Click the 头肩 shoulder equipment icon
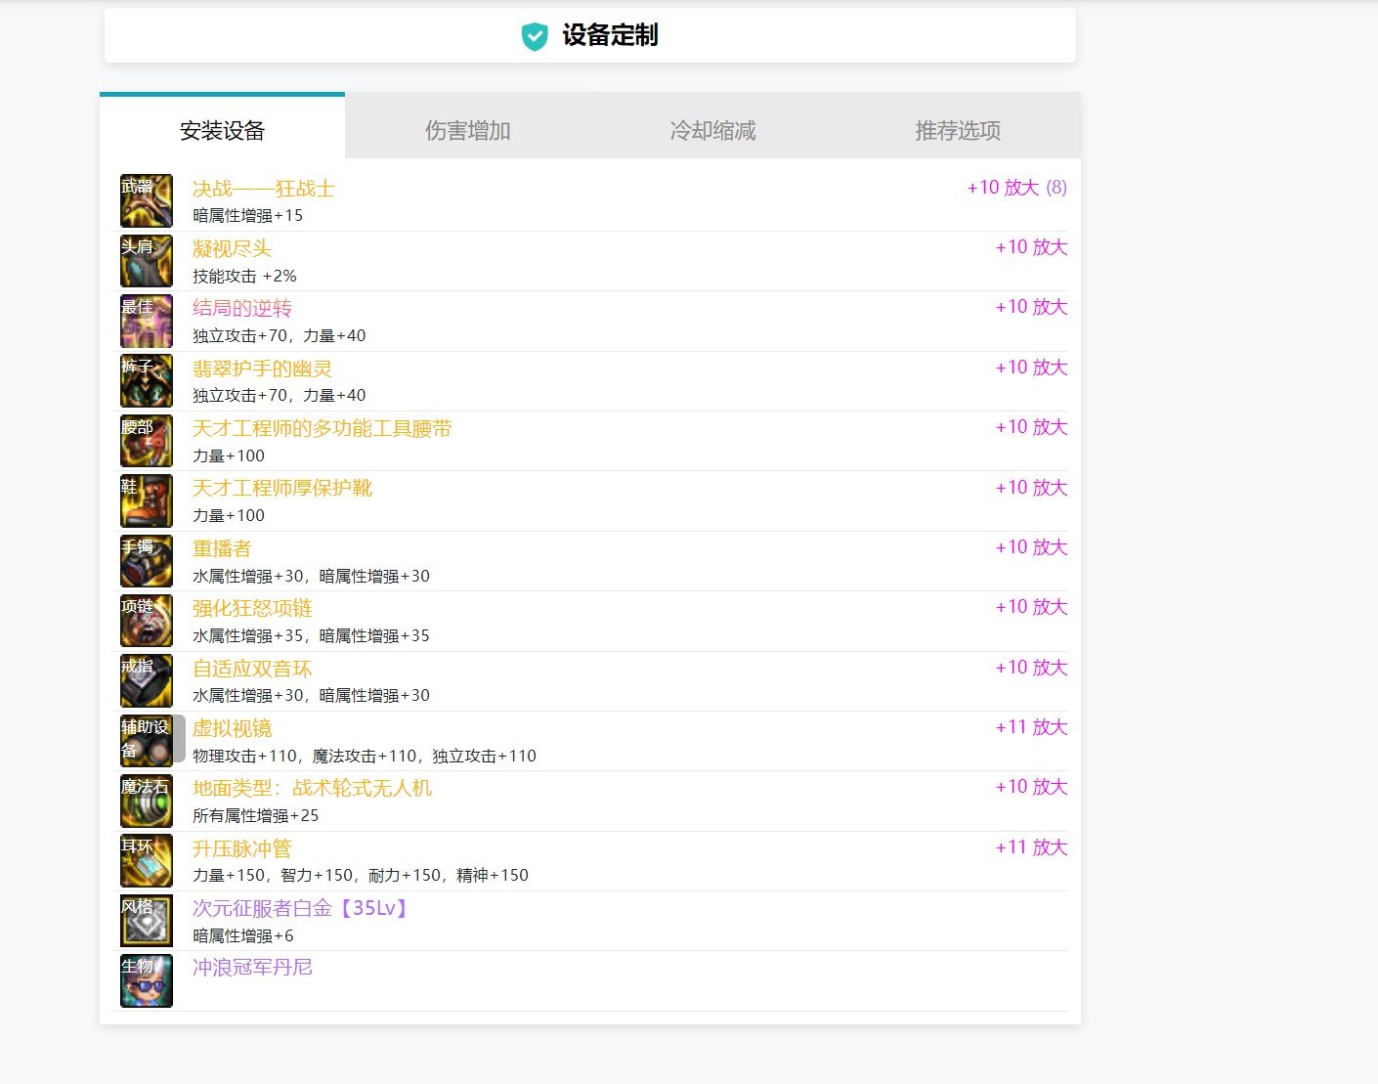 (147, 261)
